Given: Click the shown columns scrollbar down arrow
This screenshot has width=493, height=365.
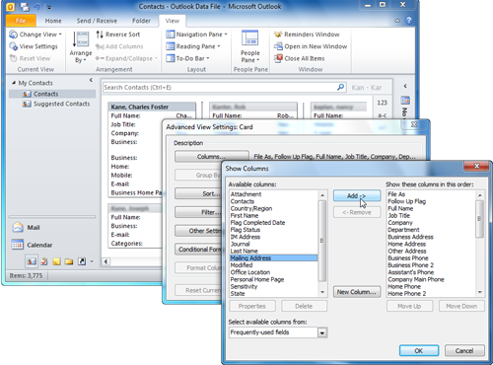Looking at the screenshot, I should tap(480, 292).
